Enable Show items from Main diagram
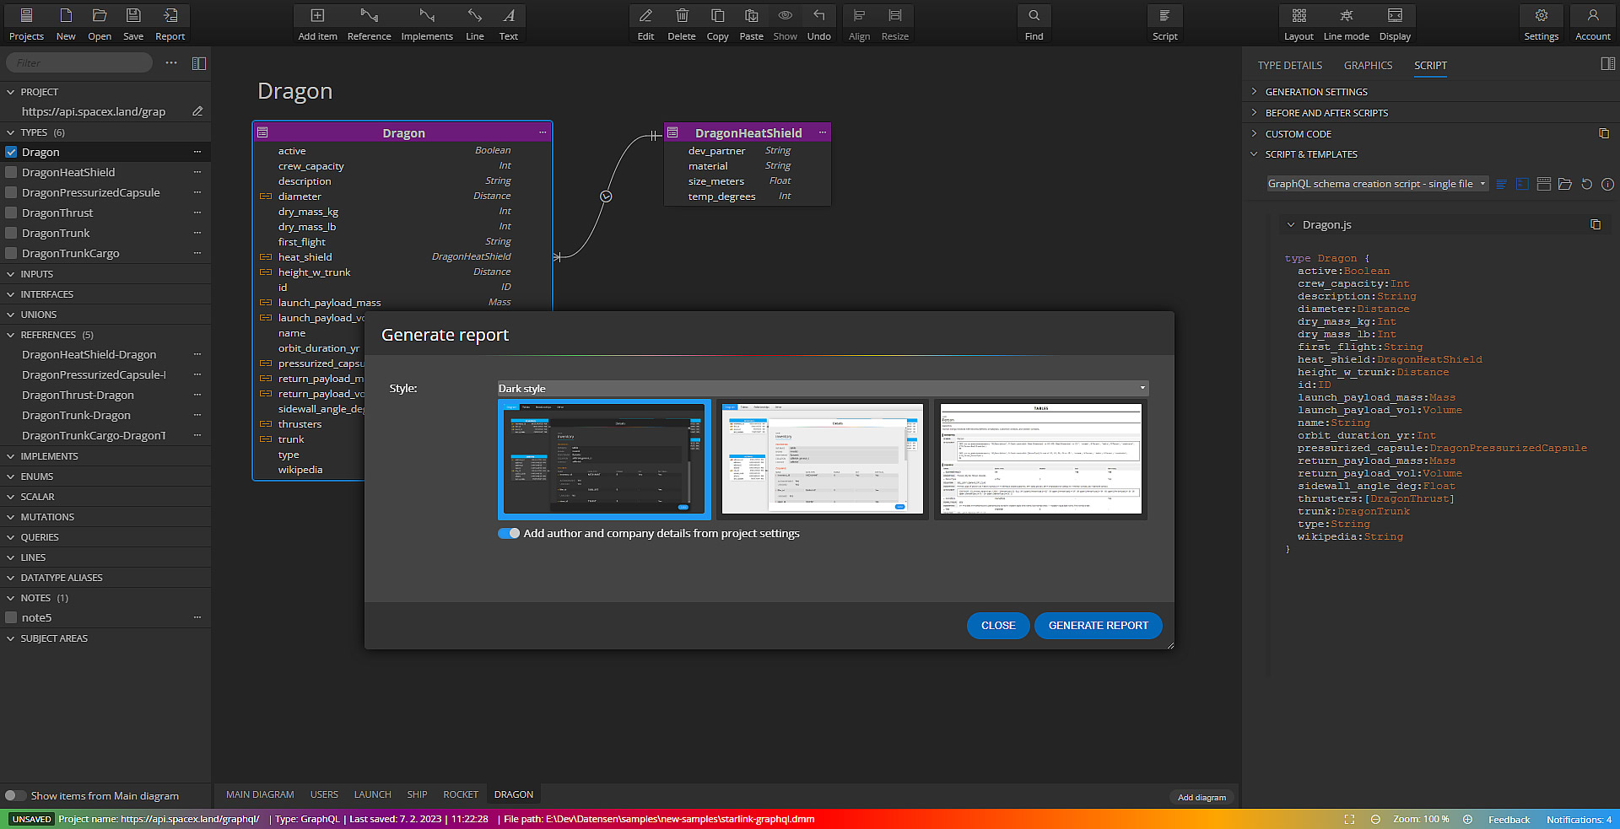Viewport: 1620px width, 829px height. pyautogui.click(x=14, y=795)
